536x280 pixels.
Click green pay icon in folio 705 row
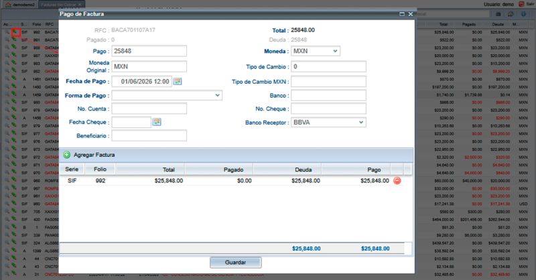[14, 211]
